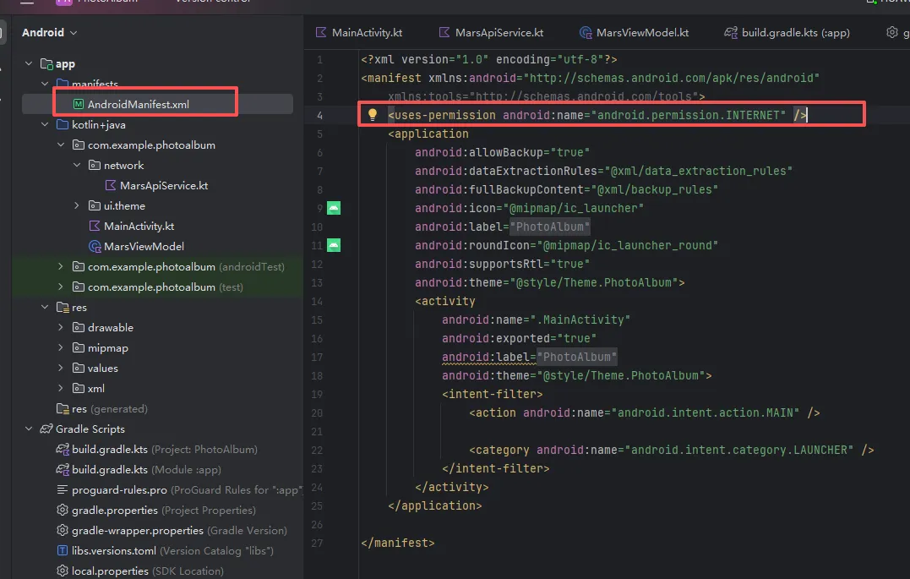Open MainActivity.kt in the project tree

139,226
